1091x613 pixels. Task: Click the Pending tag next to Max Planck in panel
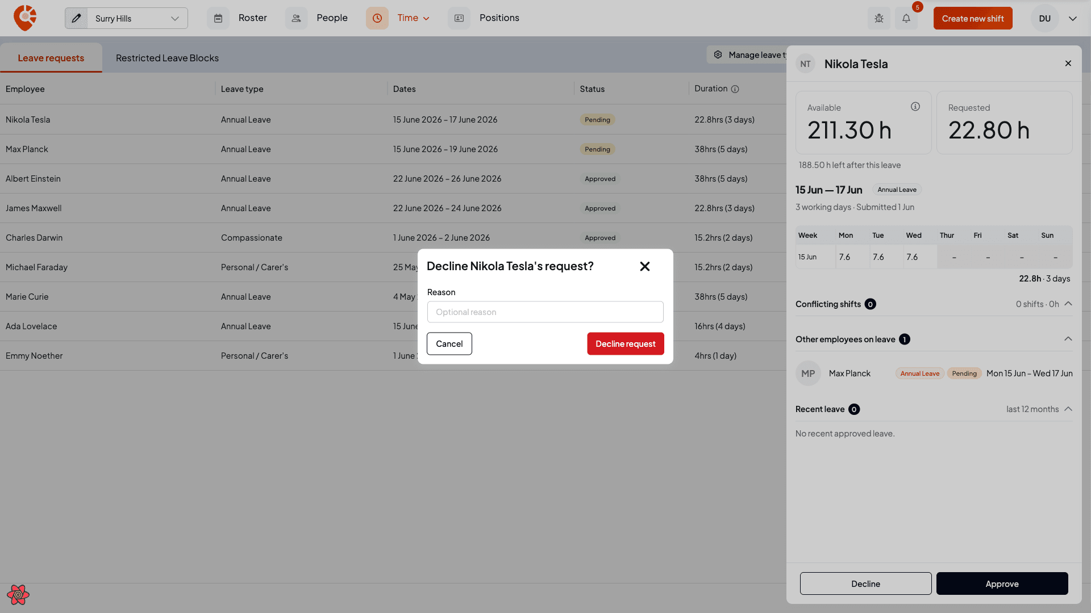tap(964, 373)
